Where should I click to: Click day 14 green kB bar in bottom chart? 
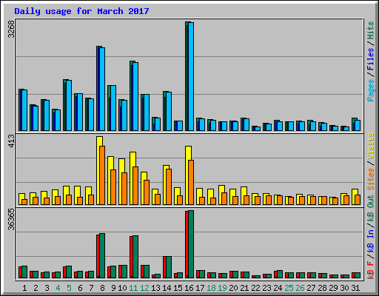point(169,267)
